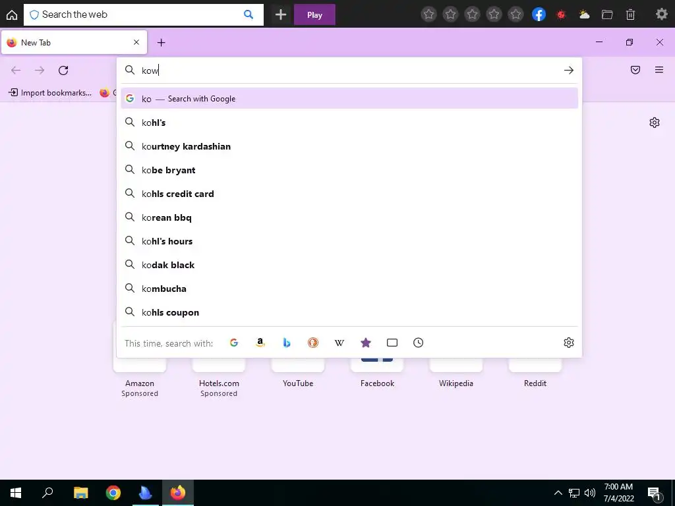675x506 pixels.
Task: Click the plus button beside Play
Action: tap(281, 14)
